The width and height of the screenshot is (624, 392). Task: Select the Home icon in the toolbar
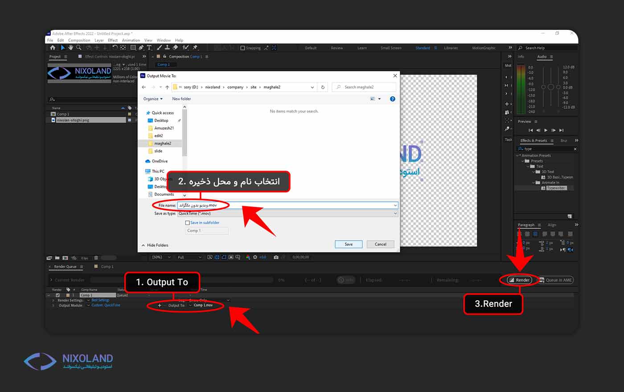point(53,48)
